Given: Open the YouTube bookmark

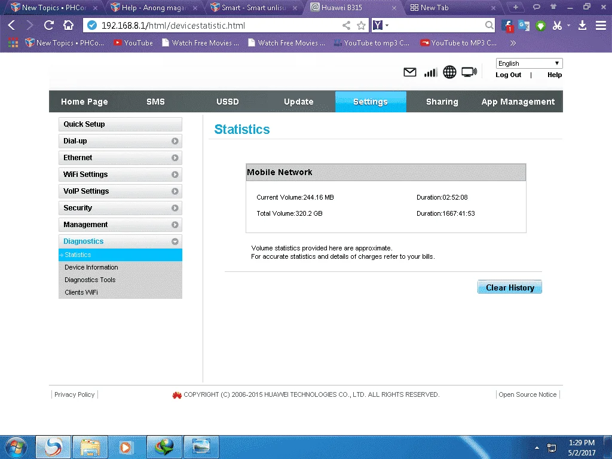Looking at the screenshot, I should click(133, 42).
